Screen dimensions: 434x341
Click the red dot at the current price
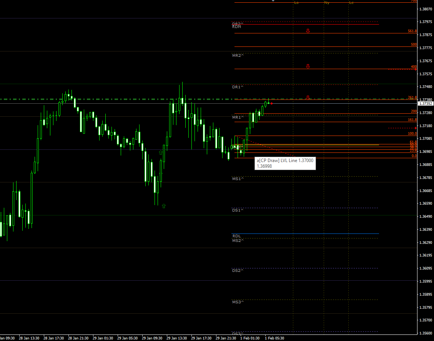click(272, 103)
